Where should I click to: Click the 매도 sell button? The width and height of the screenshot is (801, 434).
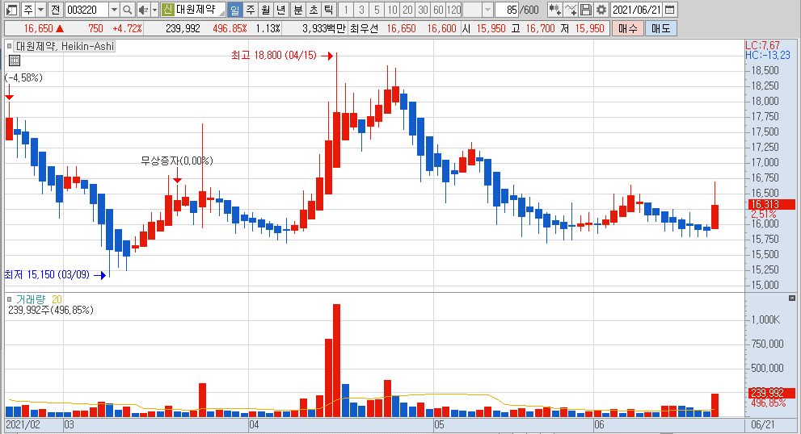[661, 28]
